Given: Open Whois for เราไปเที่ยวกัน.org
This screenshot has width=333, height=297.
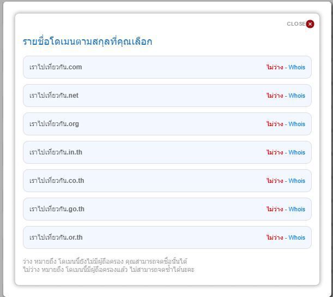Looking at the screenshot, I should (296, 124).
